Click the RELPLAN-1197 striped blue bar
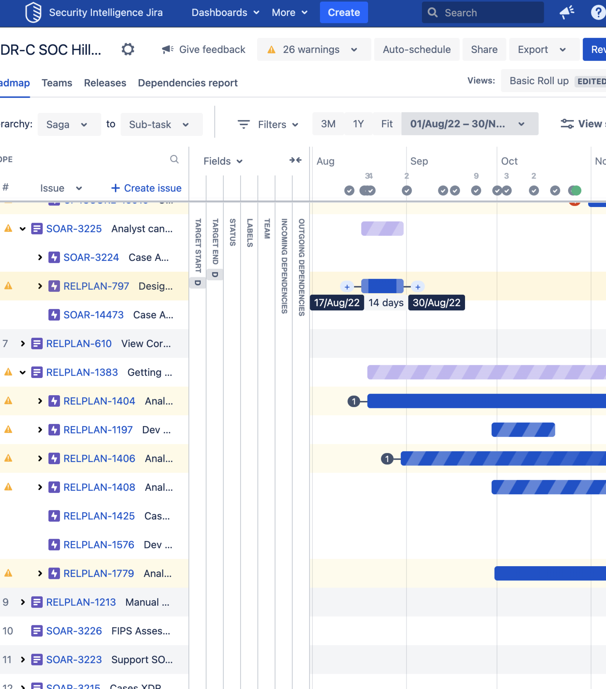The image size is (606, 689). [523, 429]
